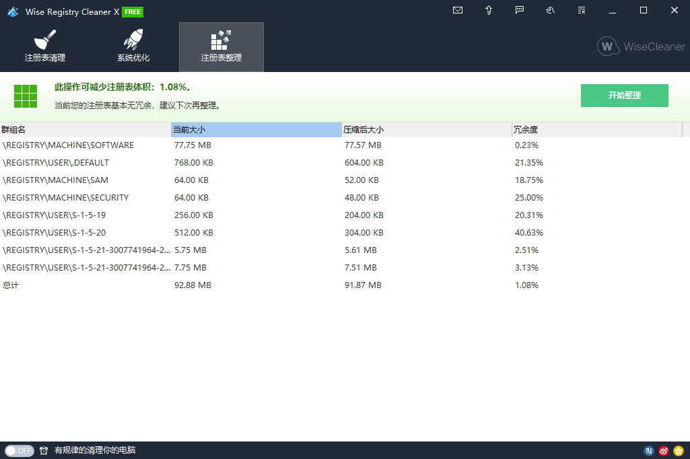The image size is (690, 459).
Task: Switch to 系统优化 tab
Action: (x=133, y=46)
